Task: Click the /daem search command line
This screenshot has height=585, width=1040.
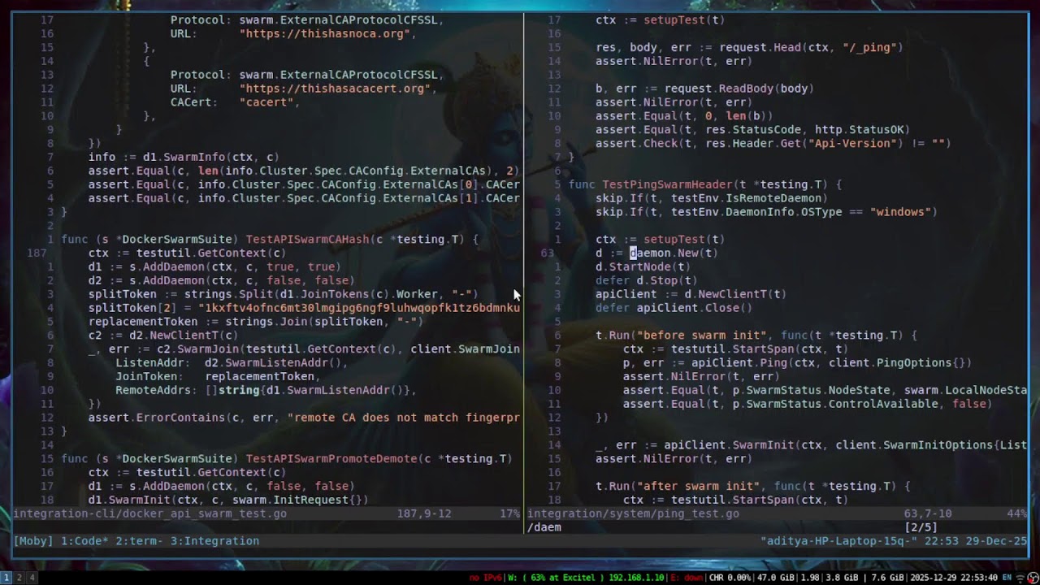Action: tap(544, 527)
